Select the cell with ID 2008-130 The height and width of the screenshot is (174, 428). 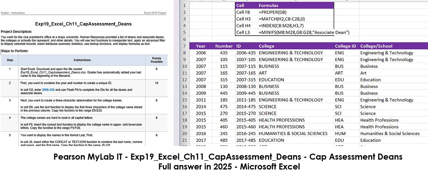(x=246, y=86)
